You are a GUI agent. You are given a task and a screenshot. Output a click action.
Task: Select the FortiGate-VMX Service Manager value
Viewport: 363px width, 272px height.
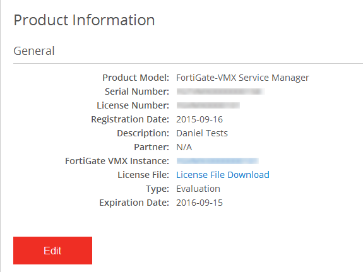(242, 78)
